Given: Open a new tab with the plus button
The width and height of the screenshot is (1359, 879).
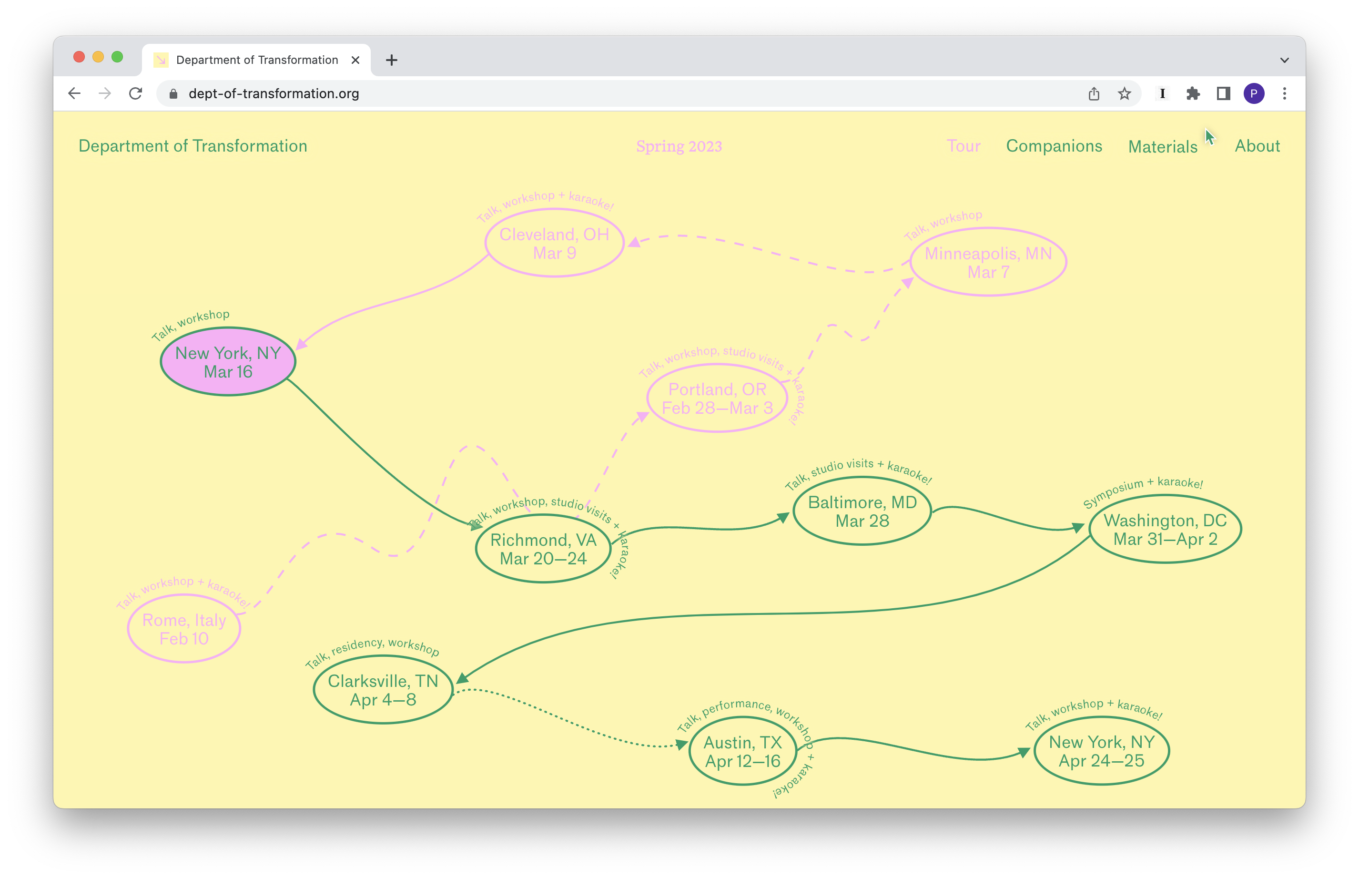Looking at the screenshot, I should pos(391,60).
